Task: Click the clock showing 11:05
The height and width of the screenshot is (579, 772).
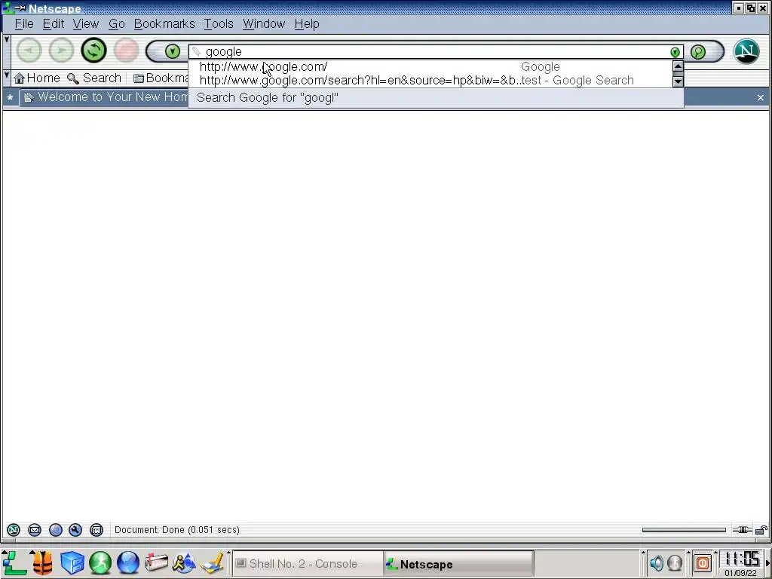Action: tap(741, 559)
